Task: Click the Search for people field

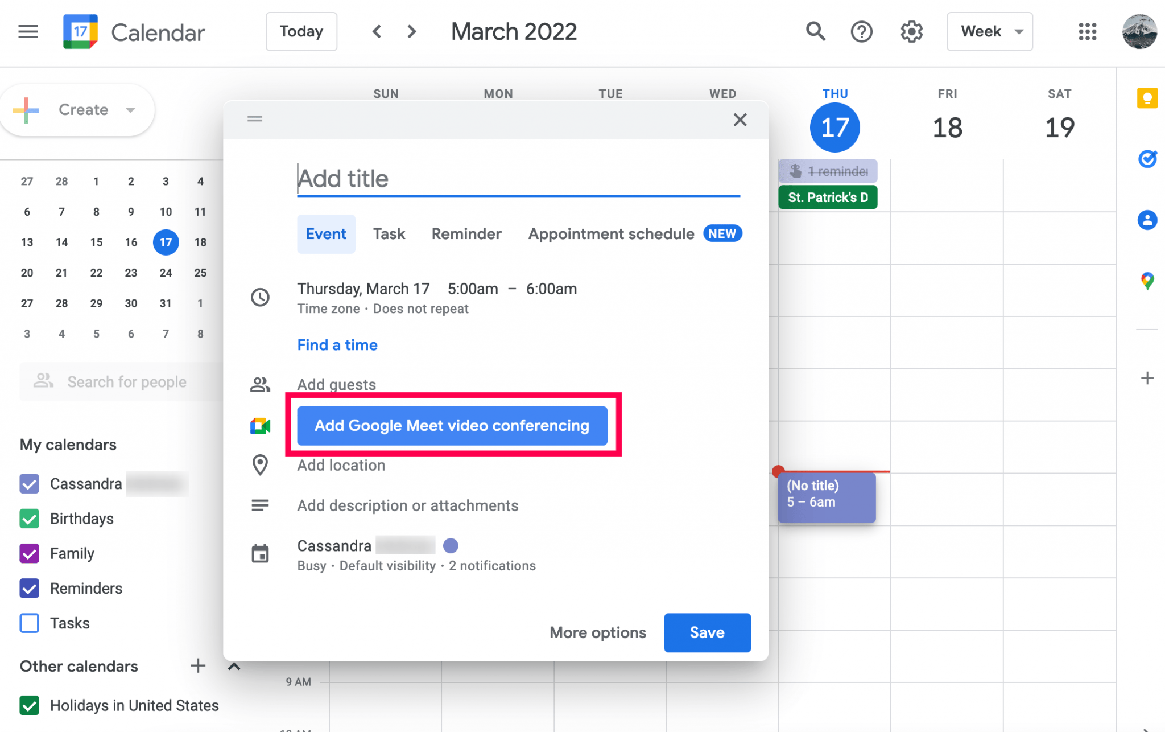Action: (x=121, y=382)
